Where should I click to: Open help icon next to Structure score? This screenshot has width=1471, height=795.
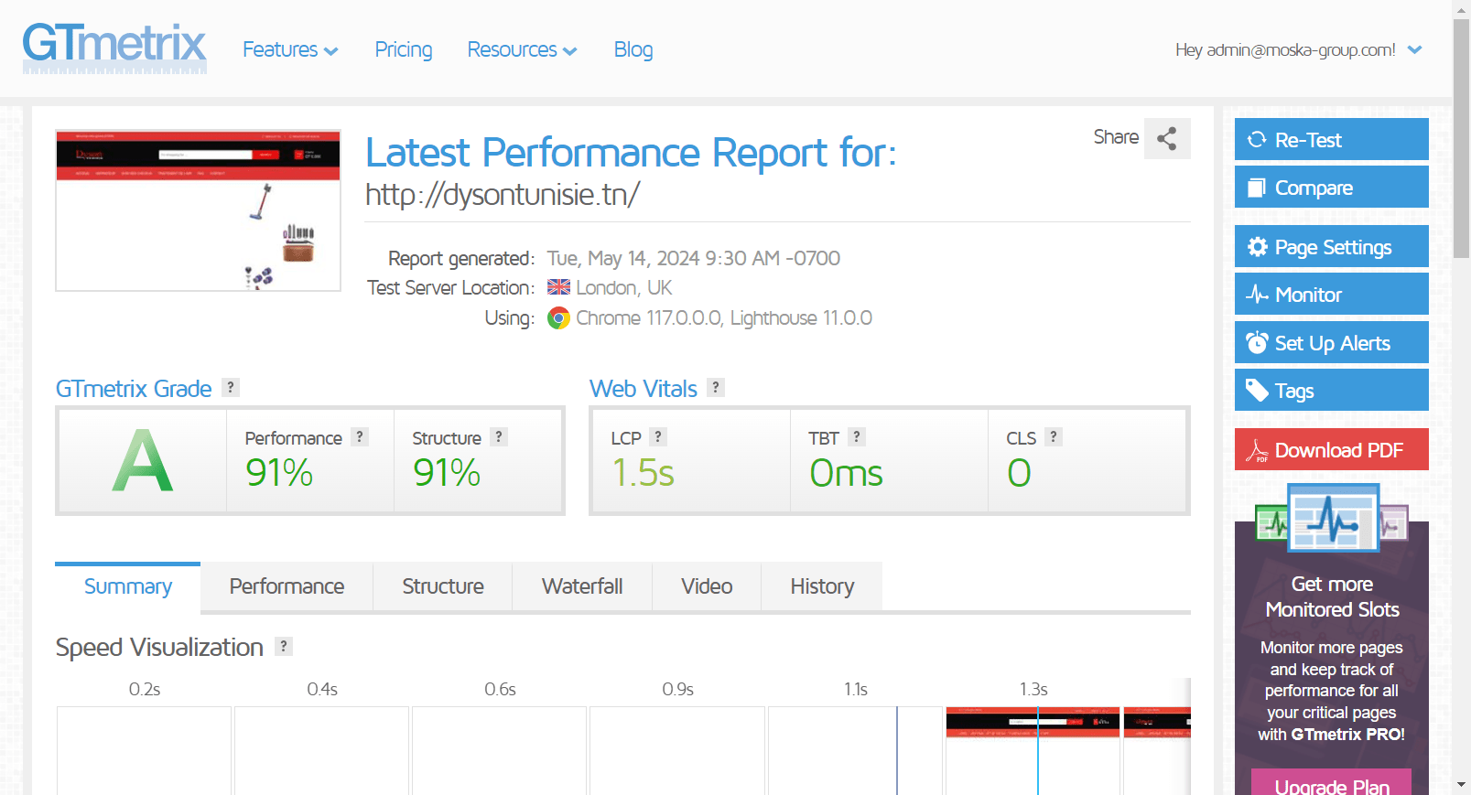[499, 436]
